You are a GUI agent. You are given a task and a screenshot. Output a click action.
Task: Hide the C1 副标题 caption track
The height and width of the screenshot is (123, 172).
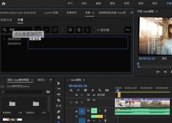[94, 95]
